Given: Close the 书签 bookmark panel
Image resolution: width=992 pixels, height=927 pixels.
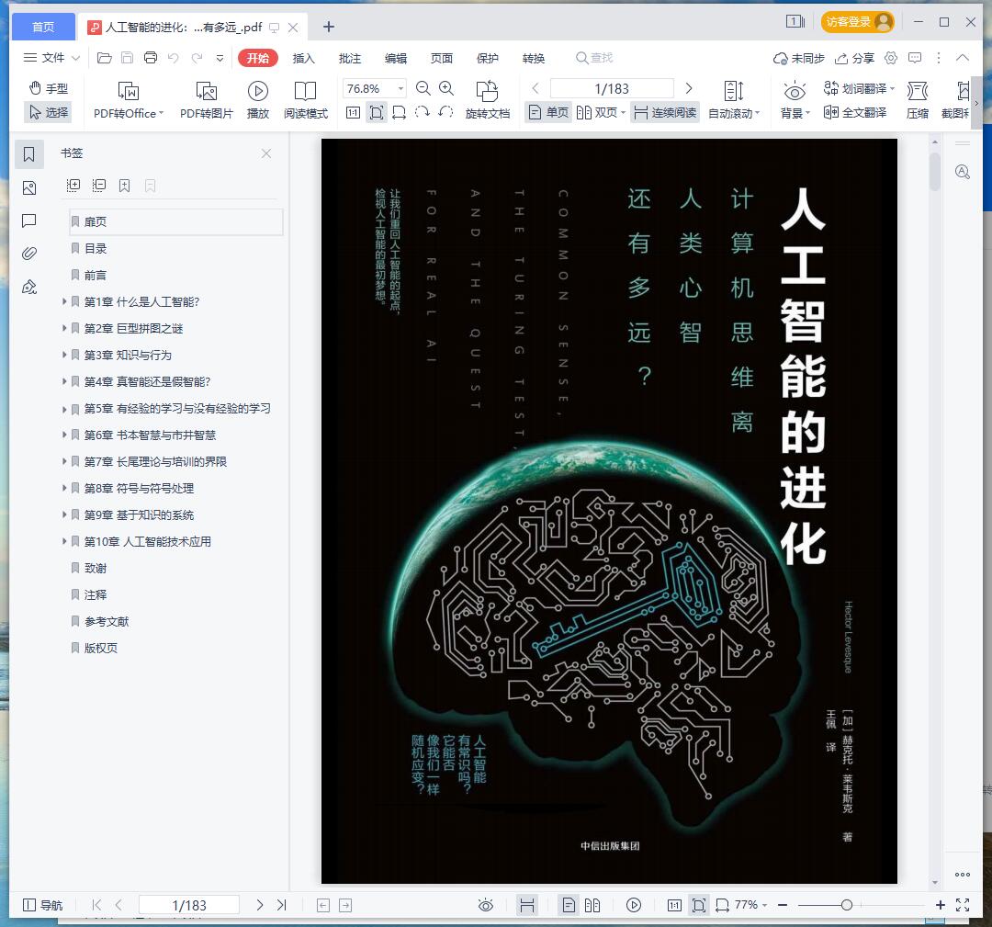Looking at the screenshot, I should pos(266,153).
